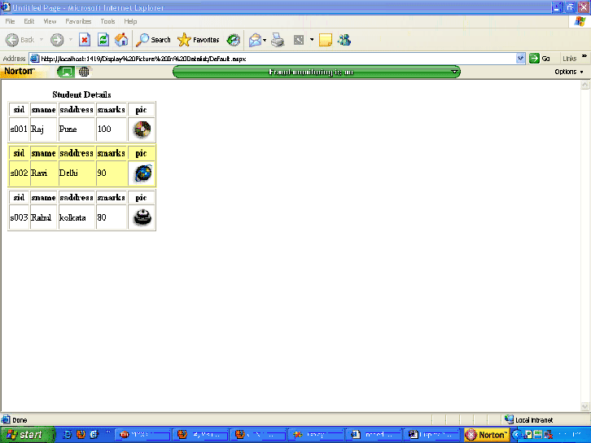Click the CD picture in Raj's row
Image resolution: width=591 pixels, height=443 pixels.
142,129
